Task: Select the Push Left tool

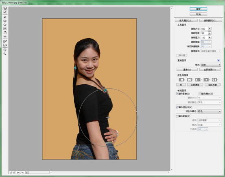Action: [x=5, y=29]
